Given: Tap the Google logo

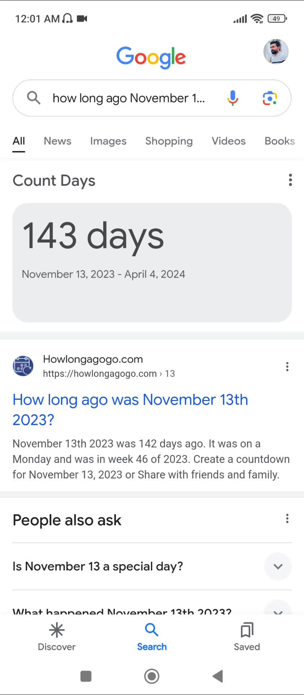Looking at the screenshot, I should click(151, 57).
